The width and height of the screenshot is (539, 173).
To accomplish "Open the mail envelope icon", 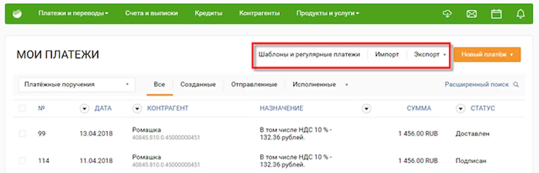I will (472, 14).
